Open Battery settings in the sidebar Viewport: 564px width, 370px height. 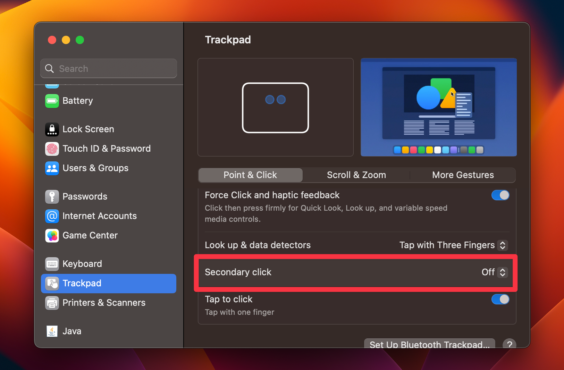[x=52, y=101]
